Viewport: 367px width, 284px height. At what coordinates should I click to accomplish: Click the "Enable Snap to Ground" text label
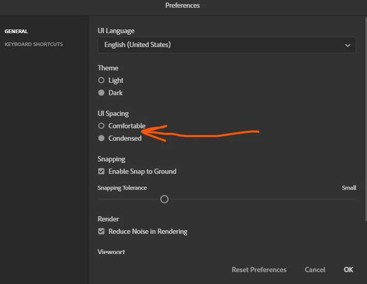coord(142,171)
